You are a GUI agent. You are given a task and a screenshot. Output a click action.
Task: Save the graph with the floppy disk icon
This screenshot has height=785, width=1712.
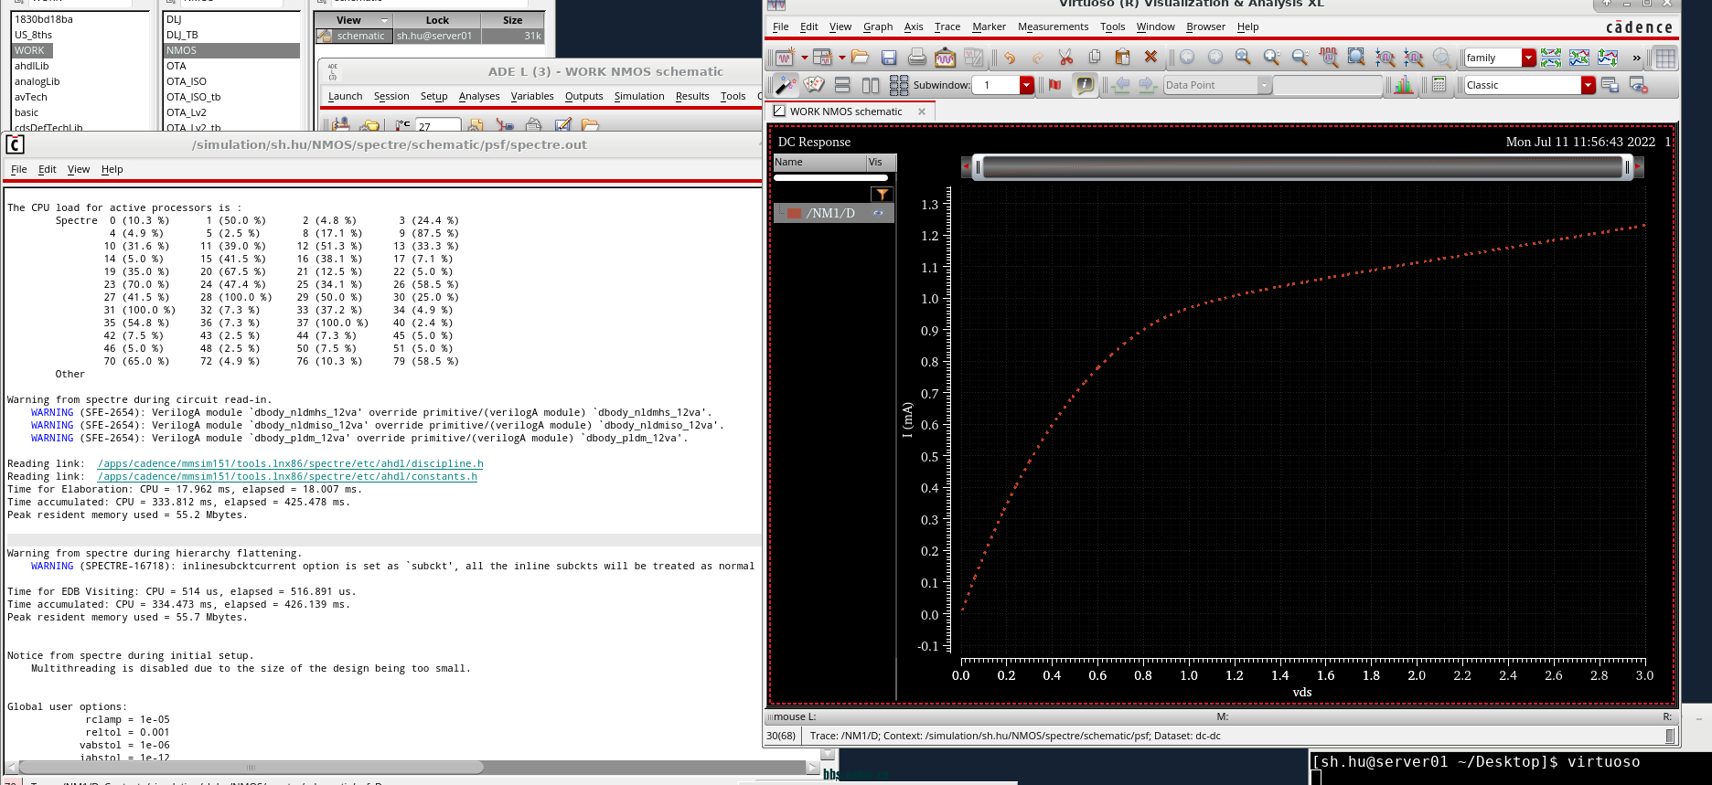tap(888, 58)
